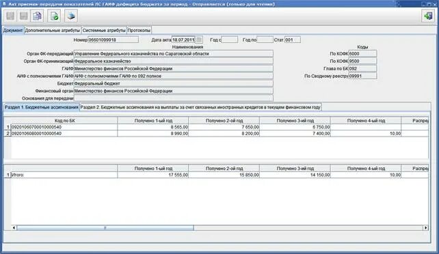Click row number 2 in upper table

click(x=8, y=134)
